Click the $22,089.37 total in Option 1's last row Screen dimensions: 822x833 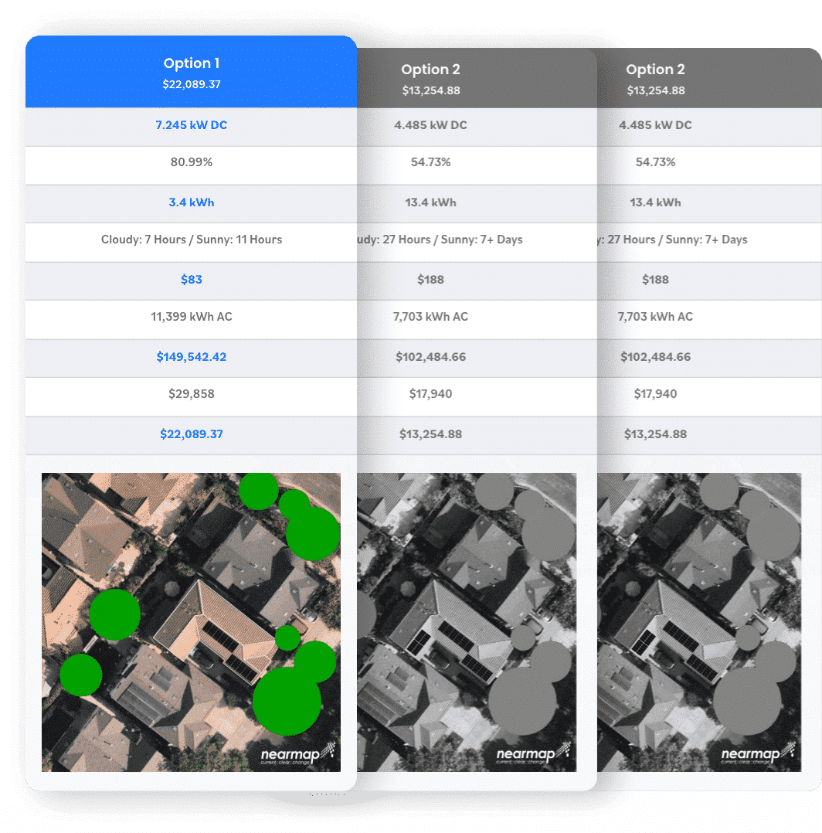click(191, 434)
